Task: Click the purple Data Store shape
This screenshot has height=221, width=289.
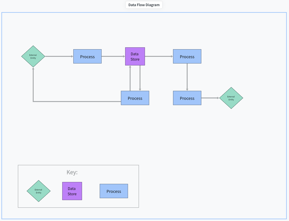Action: pos(135,56)
